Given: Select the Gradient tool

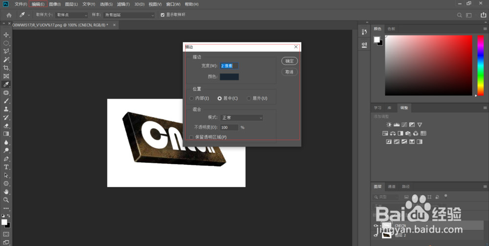Looking at the screenshot, I should (x=6, y=134).
